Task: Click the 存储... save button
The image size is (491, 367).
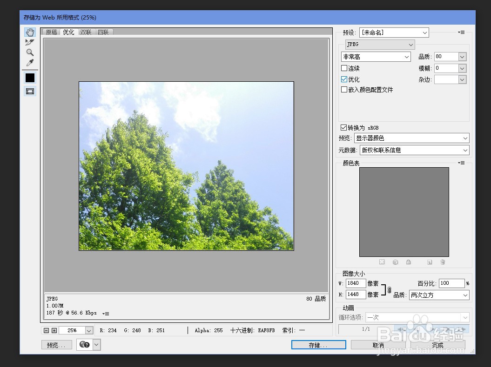Action: point(318,345)
